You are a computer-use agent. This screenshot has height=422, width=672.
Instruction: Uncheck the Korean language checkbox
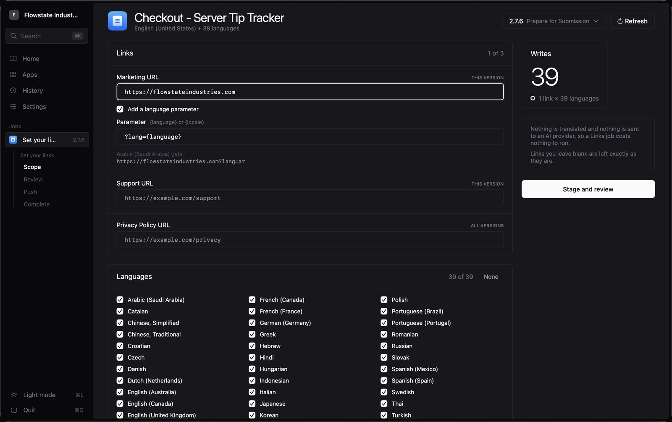click(252, 415)
